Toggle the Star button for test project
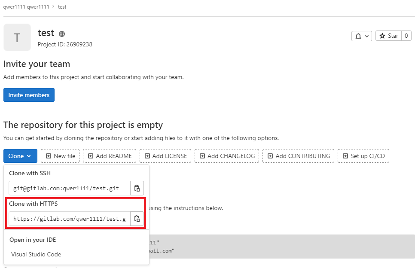 (x=389, y=36)
